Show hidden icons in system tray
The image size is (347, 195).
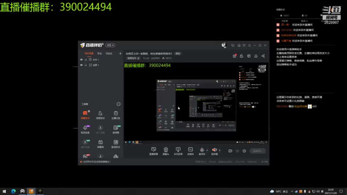pyautogui.click(x=292, y=192)
